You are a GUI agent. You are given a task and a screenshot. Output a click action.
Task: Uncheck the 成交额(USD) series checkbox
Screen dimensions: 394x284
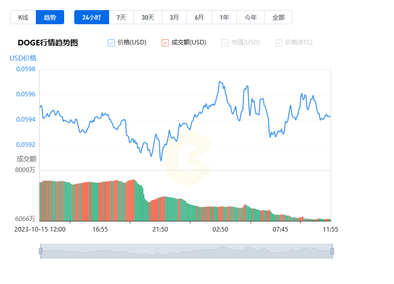(x=165, y=43)
